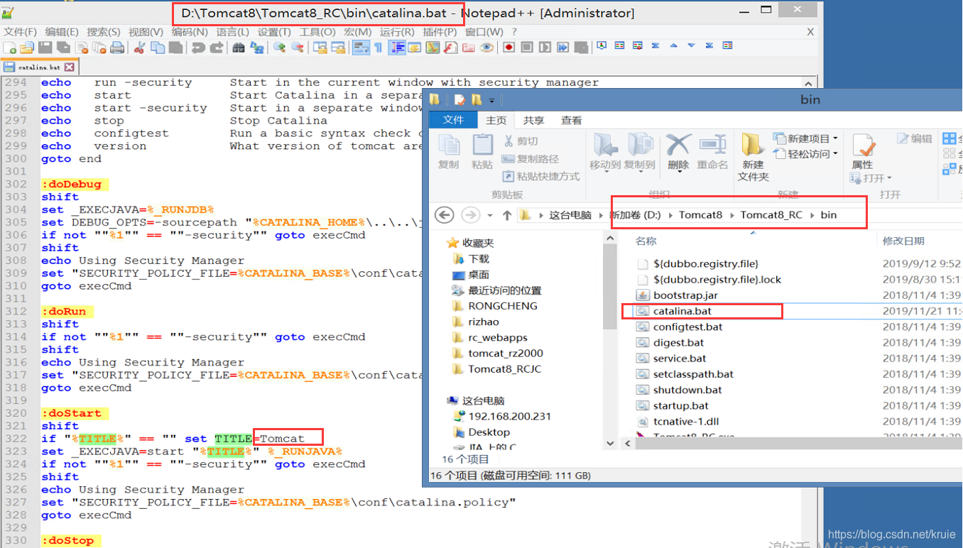Select the Tomcat8_RCJC folder in navigation pane
Image resolution: width=963 pixels, height=548 pixels.
(x=496, y=369)
